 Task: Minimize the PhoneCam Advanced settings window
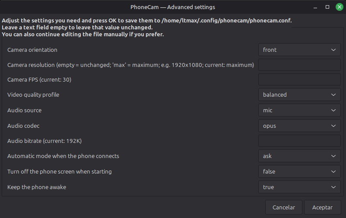tap(315, 7)
